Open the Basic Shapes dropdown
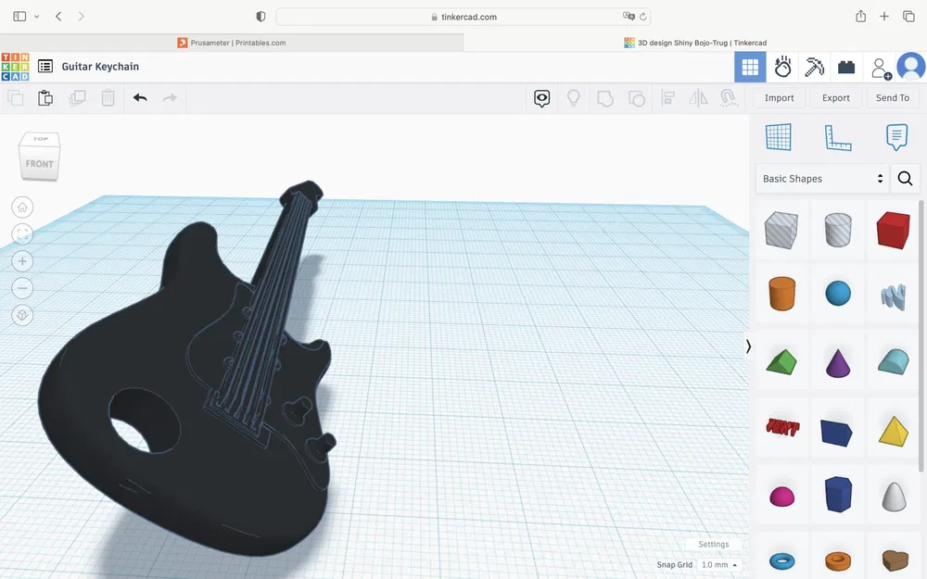Screen dimensions: 927x579 pyautogui.click(x=822, y=178)
